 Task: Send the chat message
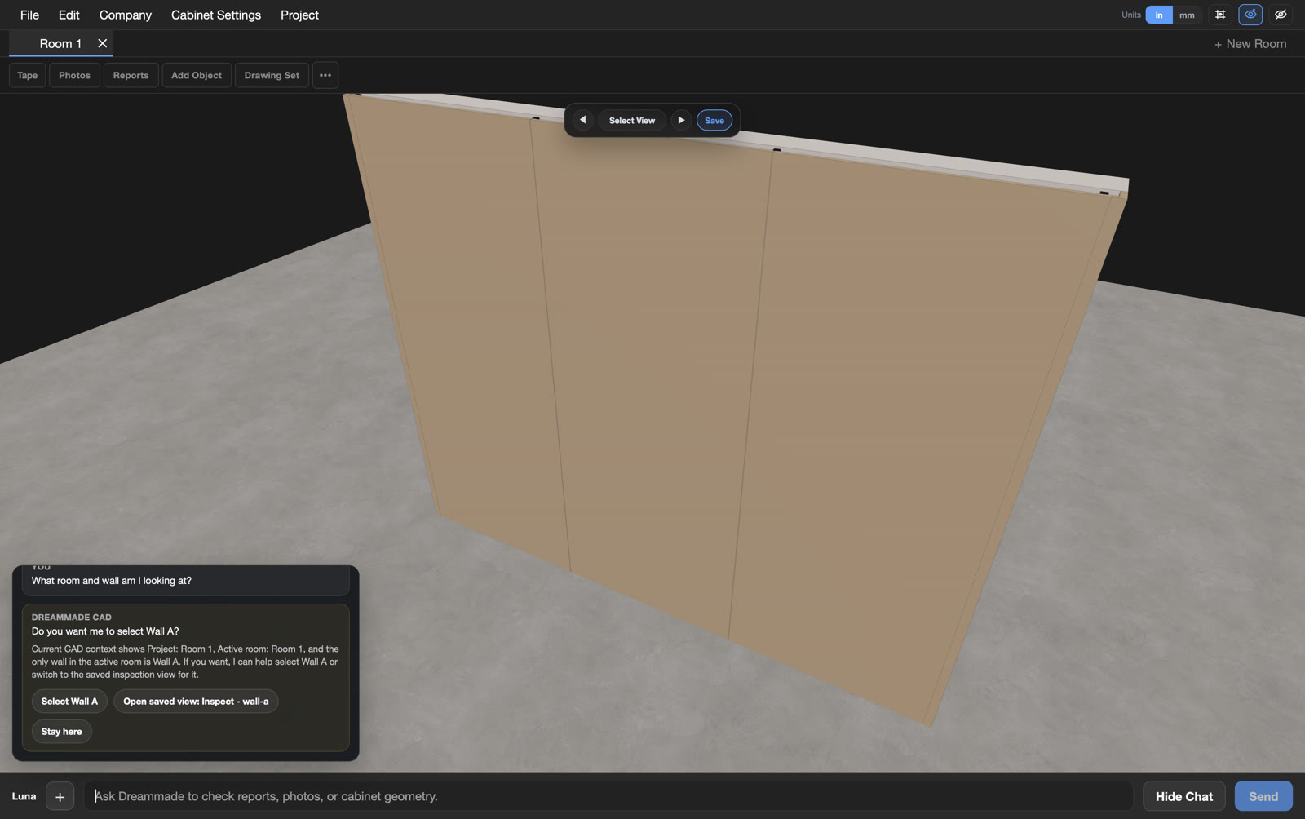tap(1263, 796)
